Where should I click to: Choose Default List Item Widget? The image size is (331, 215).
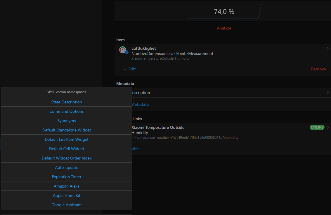point(67,139)
